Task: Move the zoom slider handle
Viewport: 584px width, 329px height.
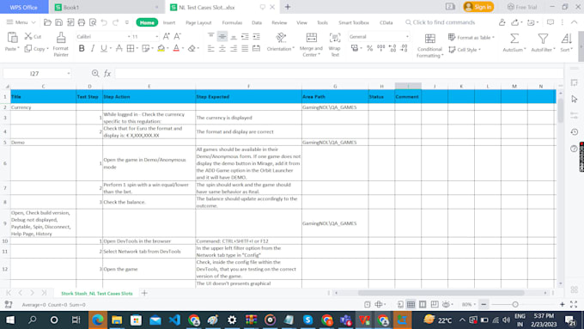Action: pos(514,304)
